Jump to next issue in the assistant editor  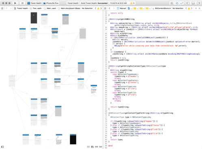(191, 9)
